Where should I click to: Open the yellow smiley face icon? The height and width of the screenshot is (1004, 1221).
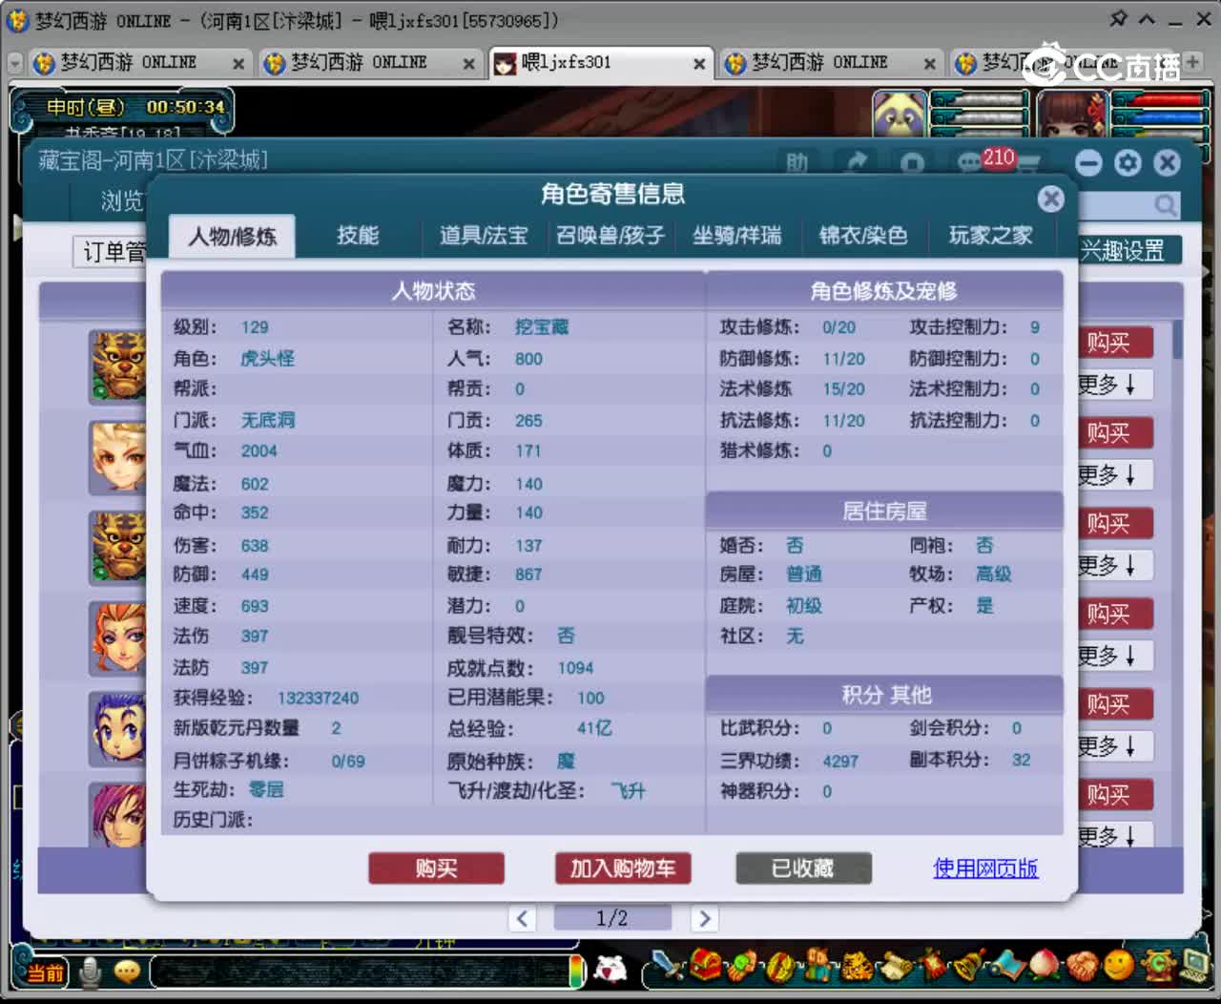[x=1119, y=966]
